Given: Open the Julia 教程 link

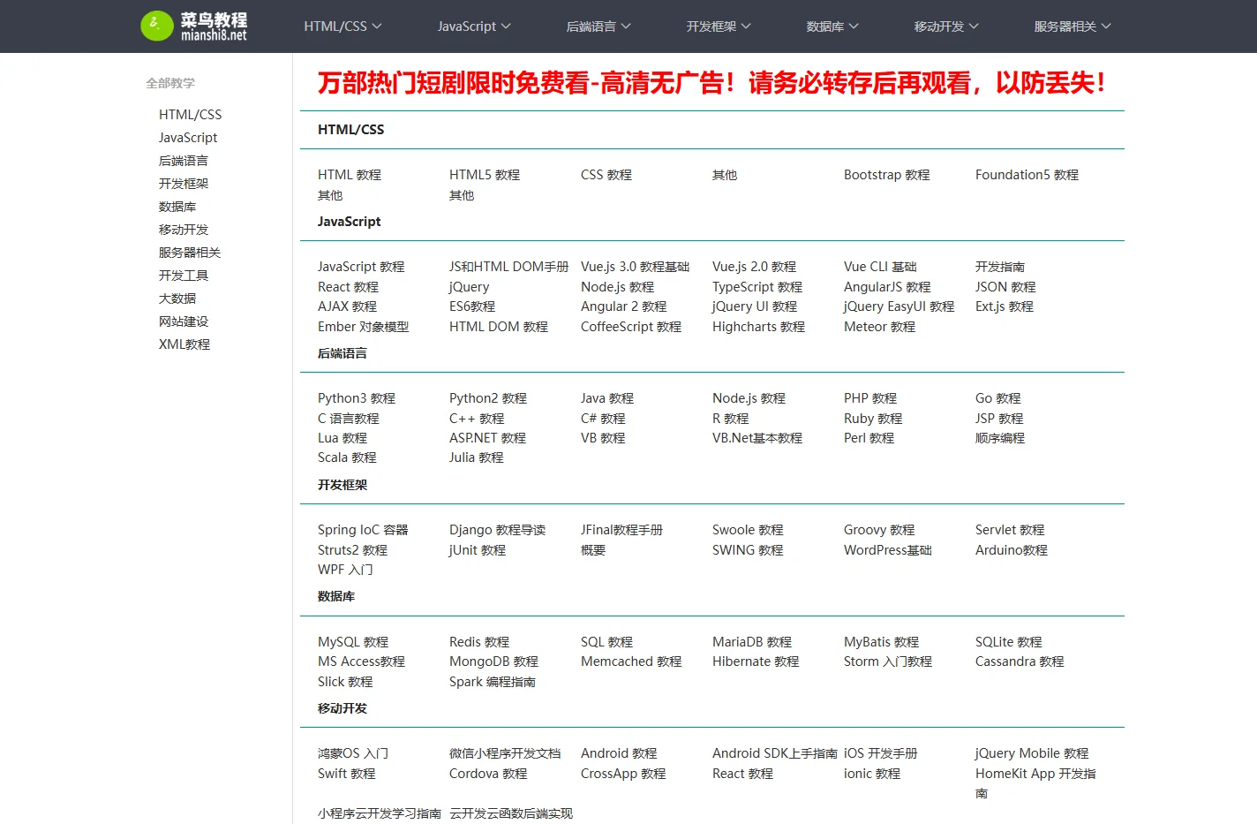Looking at the screenshot, I should point(477,457).
